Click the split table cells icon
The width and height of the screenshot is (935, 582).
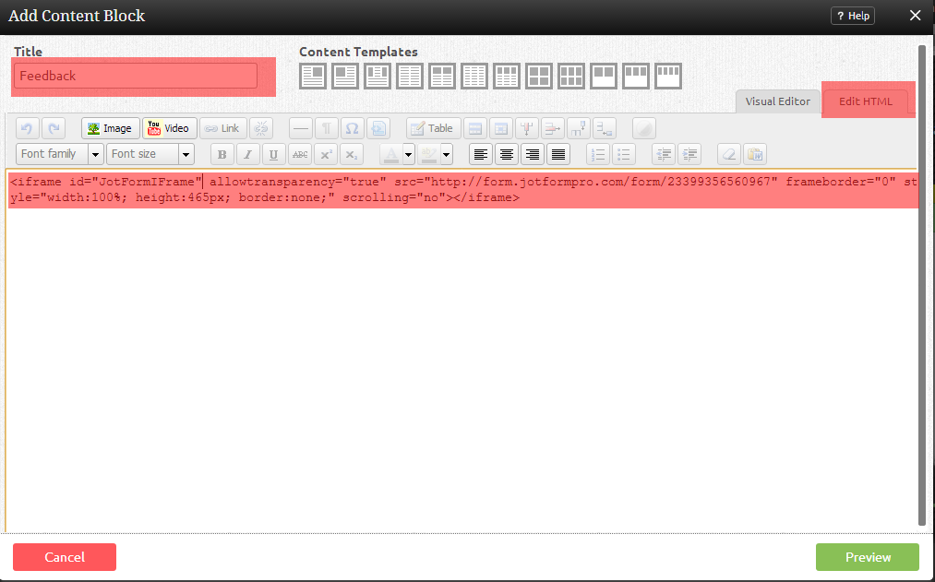579,128
